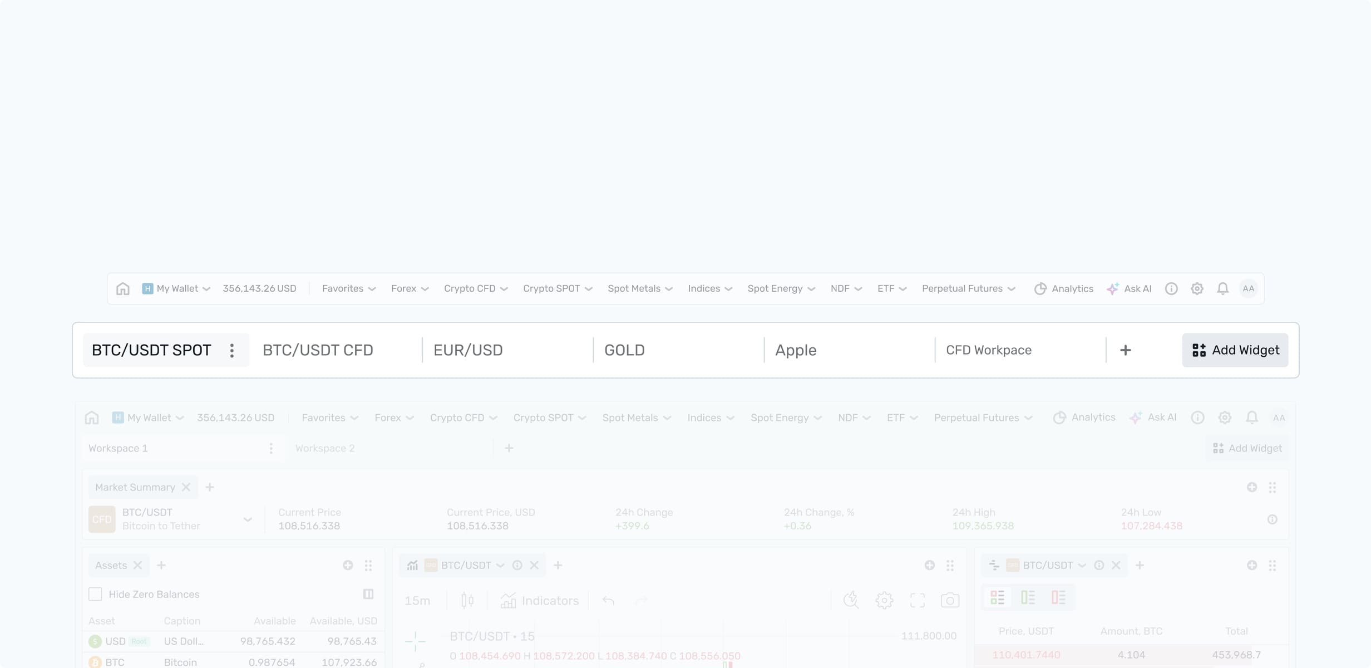
Task: Click the USD asset row
Action: pyautogui.click(x=233, y=641)
